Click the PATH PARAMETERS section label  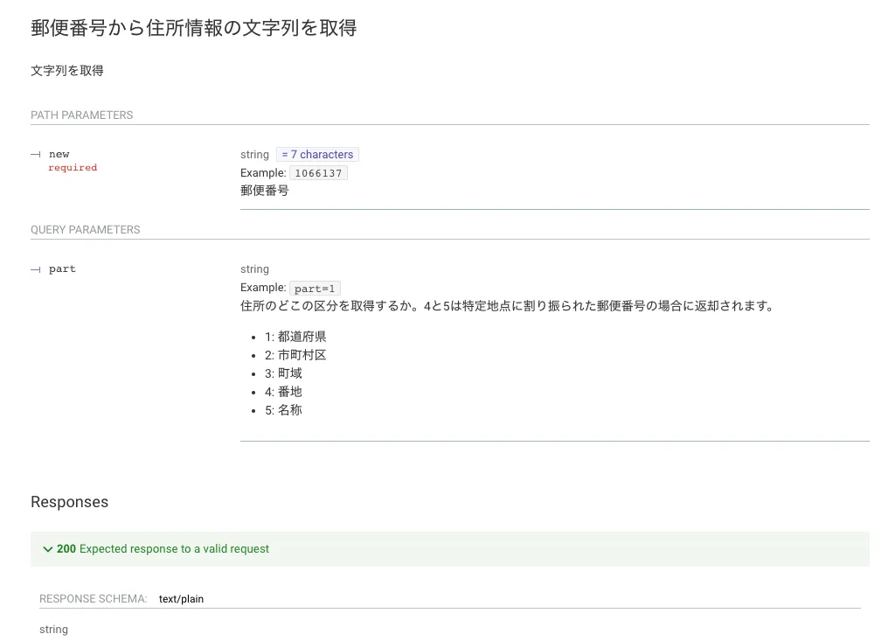click(81, 115)
